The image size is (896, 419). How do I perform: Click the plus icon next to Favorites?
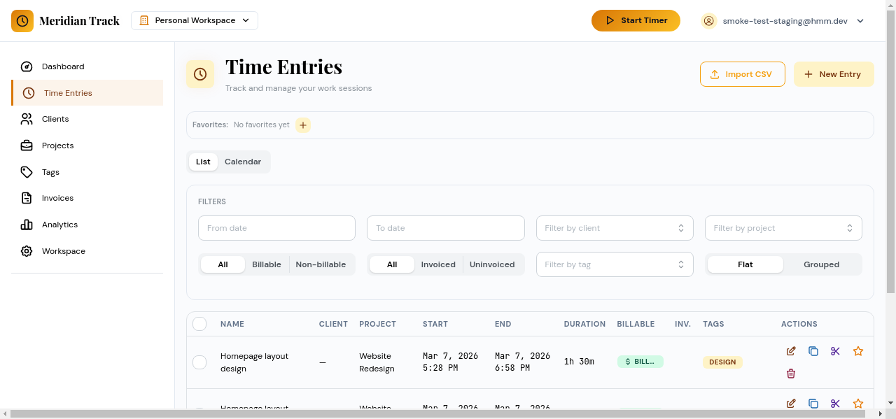pyautogui.click(x=302, y=125)
